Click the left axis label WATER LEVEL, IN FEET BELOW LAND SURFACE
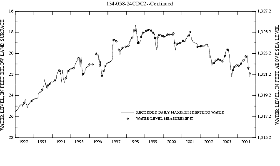The image size is (280, 166). [x=2, y=75]
